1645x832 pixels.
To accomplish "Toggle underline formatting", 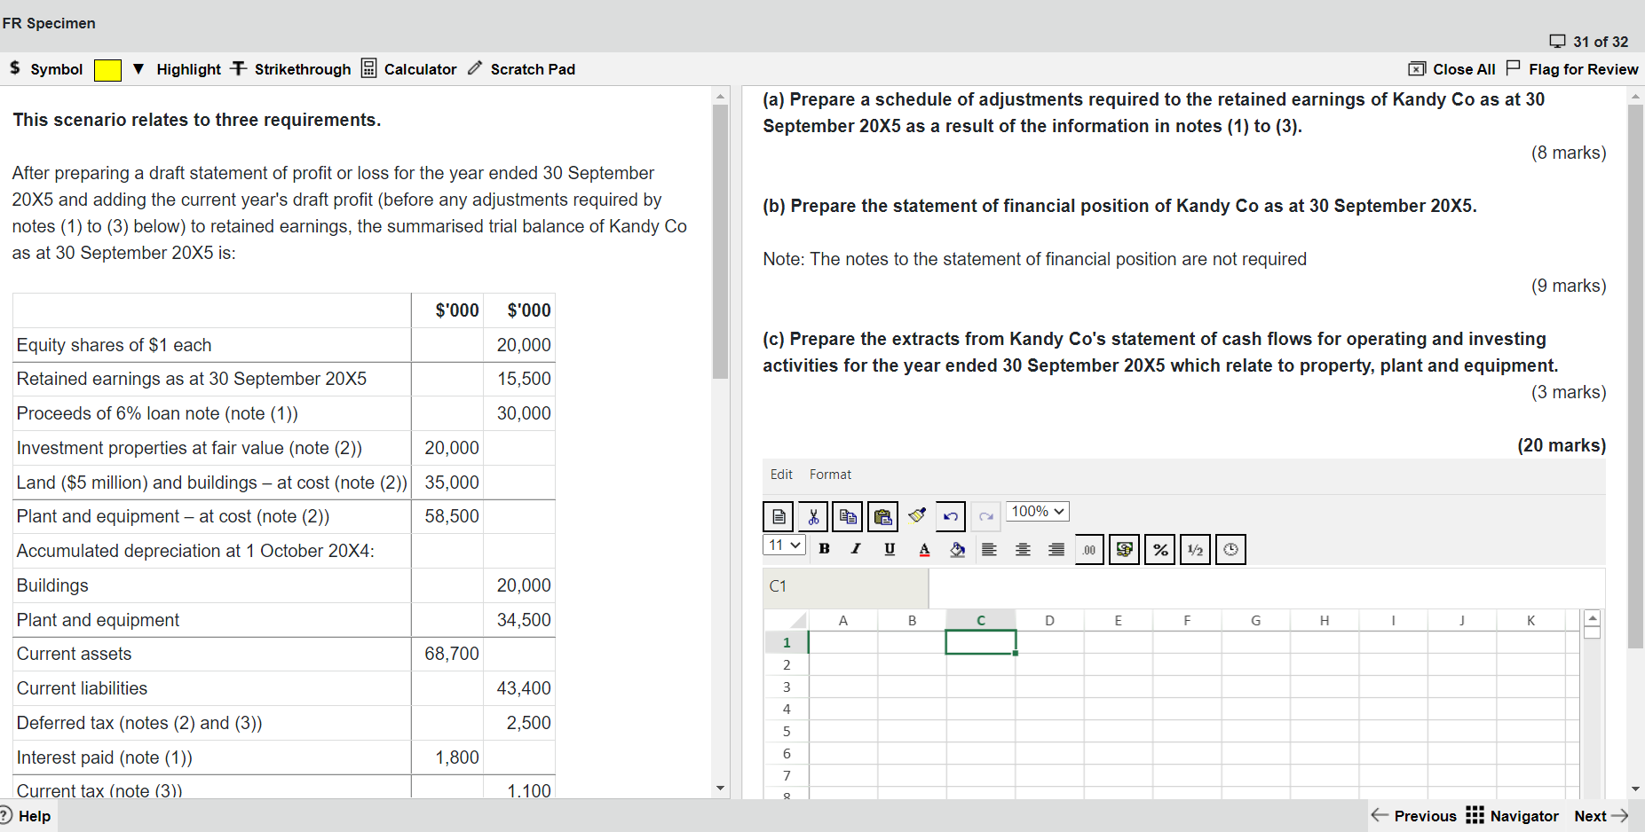I will [x=890, y=549].
